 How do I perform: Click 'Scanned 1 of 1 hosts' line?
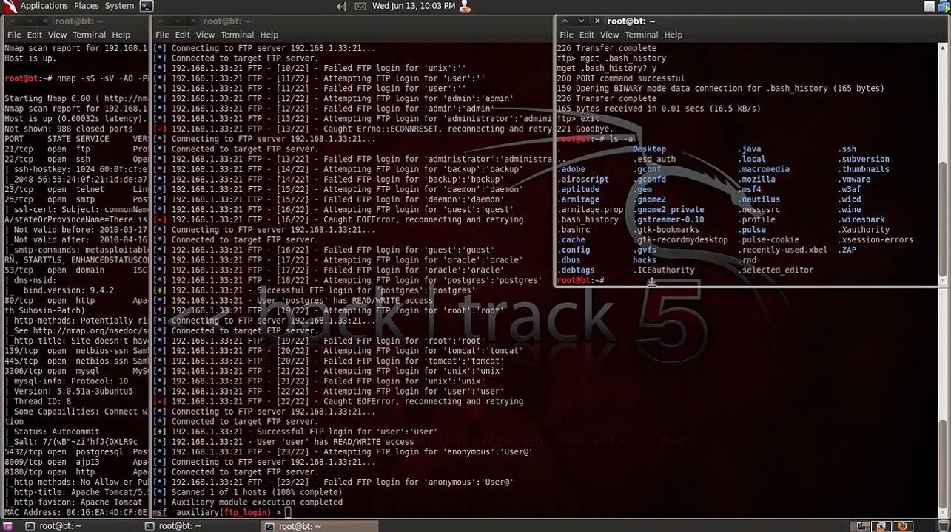coord(247,492)
